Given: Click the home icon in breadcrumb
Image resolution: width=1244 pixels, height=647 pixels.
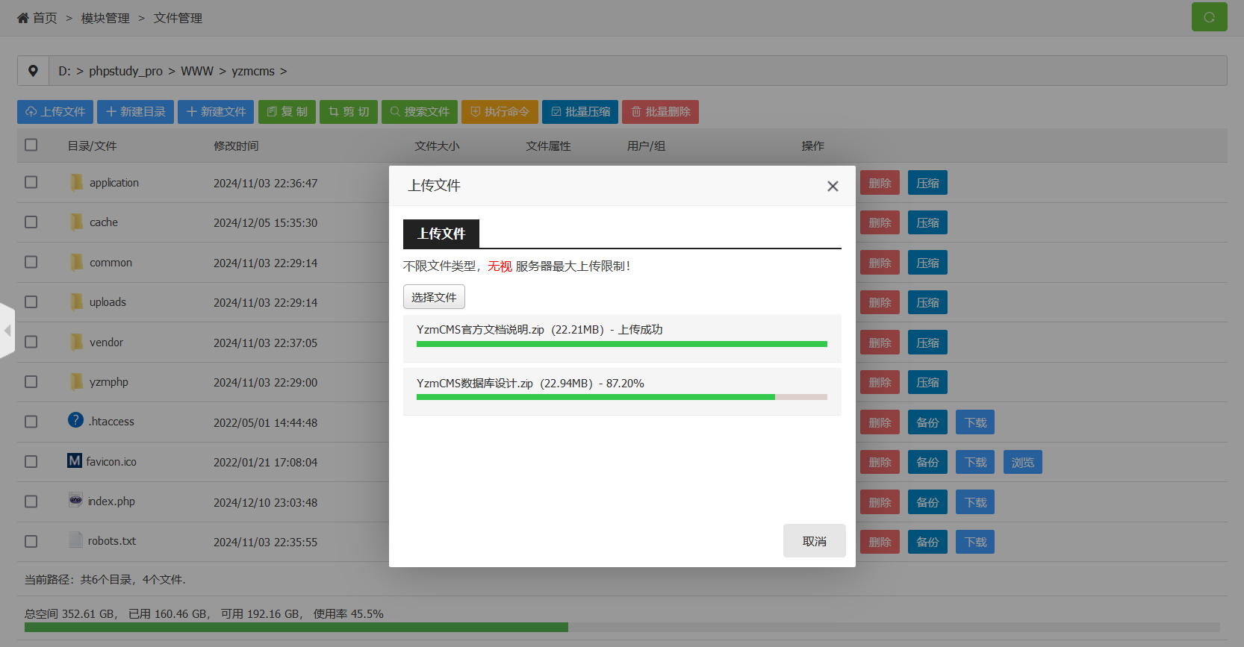Looking at the screenshot, I should click(23, 18).
